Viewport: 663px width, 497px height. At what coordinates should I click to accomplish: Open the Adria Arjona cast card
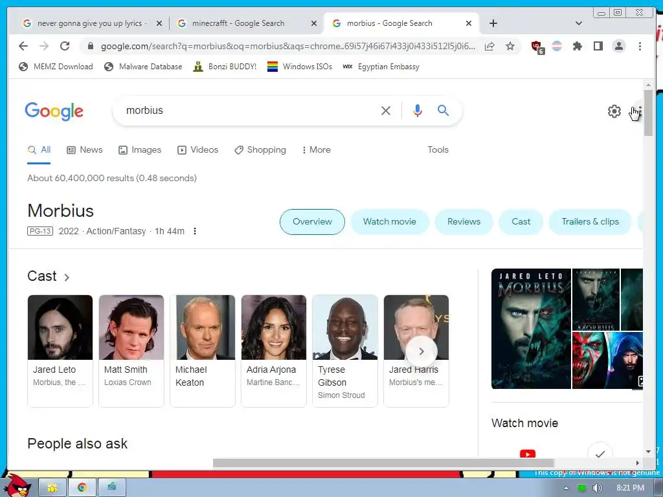274,351
